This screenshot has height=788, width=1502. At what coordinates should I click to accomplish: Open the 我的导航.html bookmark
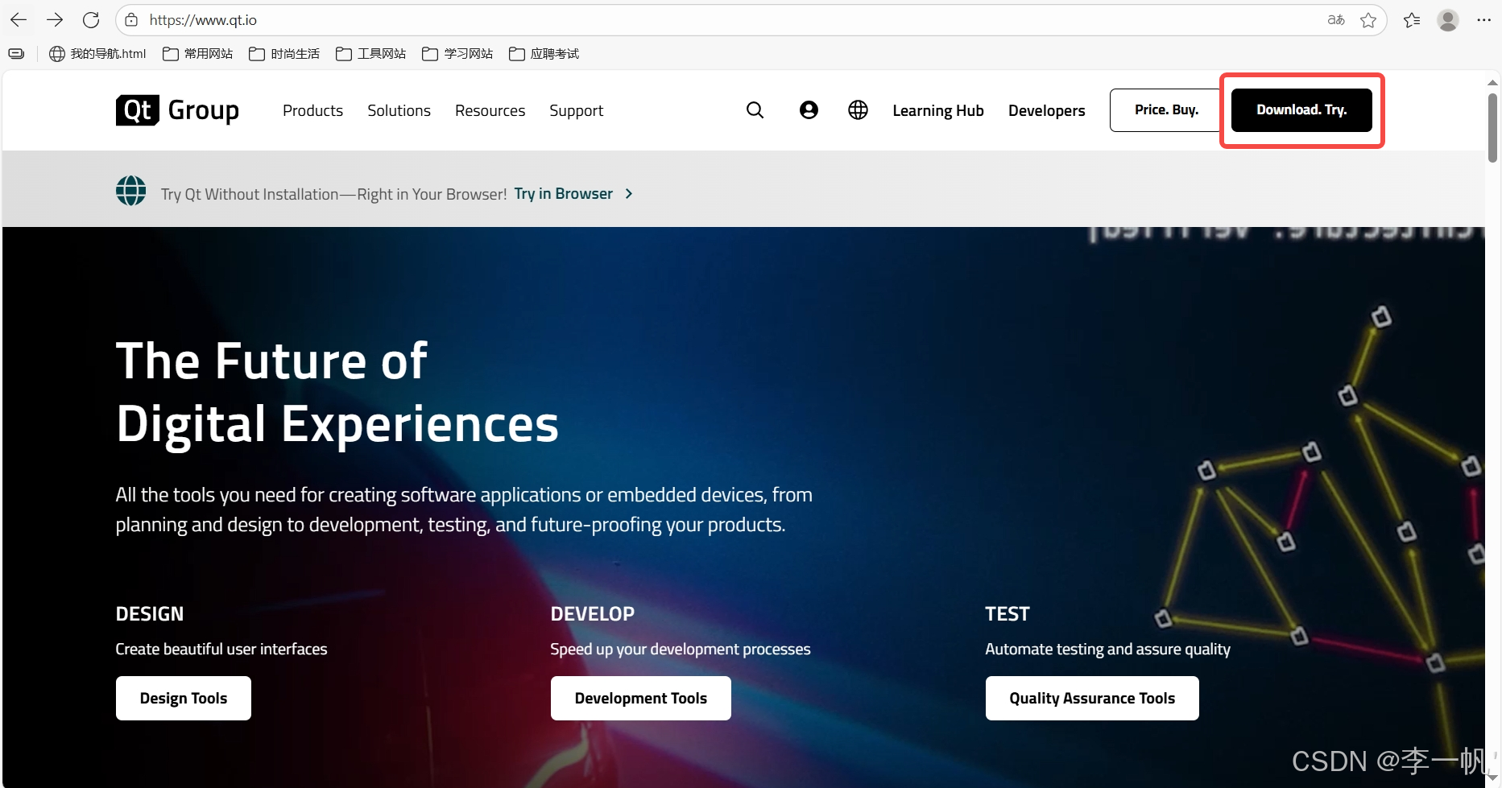[x=97, y=54]
